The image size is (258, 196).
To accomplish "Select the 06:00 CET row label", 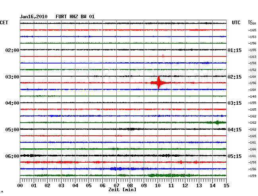I will click(x=12, y=156).
